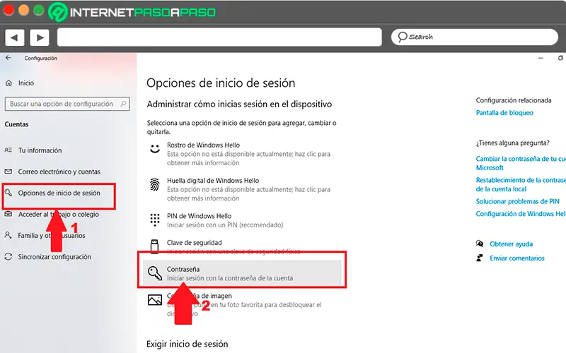Open Pantalla de bloqueo link
566x353 pixels.
point(504,113)
